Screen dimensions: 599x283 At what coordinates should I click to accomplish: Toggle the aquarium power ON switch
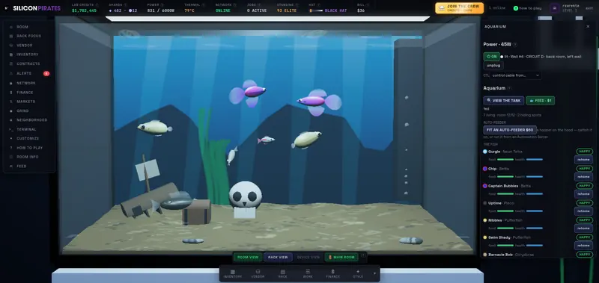(492, 56)
